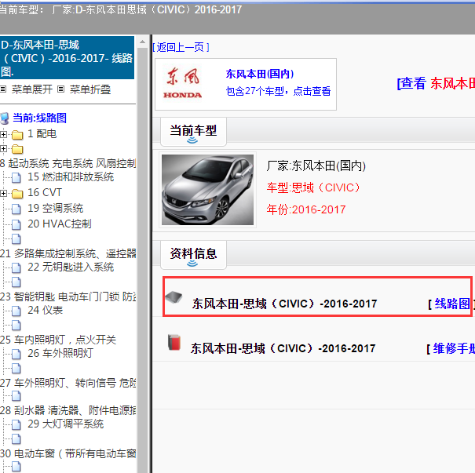
Task: Click the 车型:思域（CIVIC） text
Action: pos(313,187)
